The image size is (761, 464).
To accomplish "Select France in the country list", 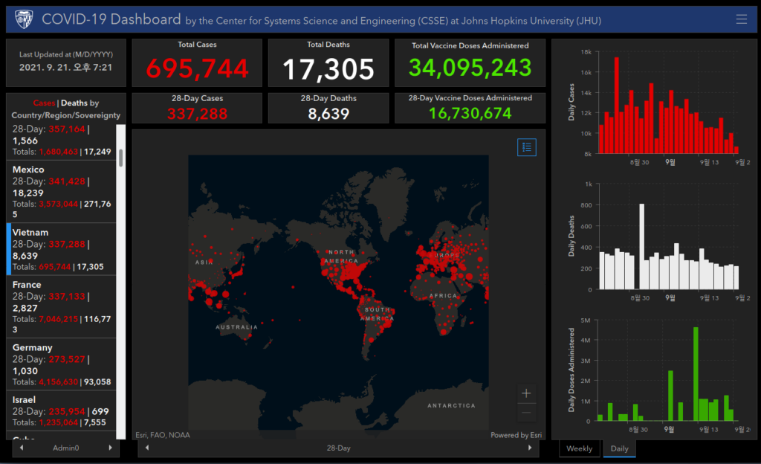I will pyautogui.click(x=61, y=307).
